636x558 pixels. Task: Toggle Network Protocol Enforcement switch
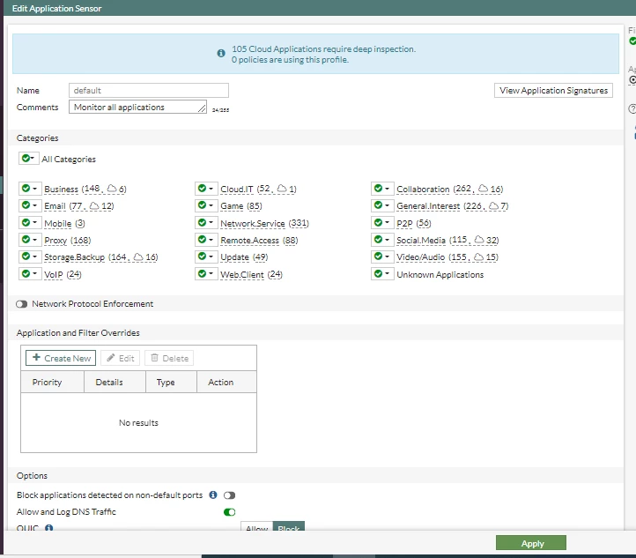[21, 304]
